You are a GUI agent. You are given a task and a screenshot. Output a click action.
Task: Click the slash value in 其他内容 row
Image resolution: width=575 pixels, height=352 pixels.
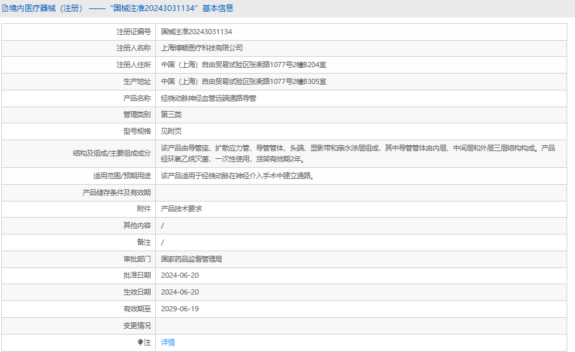click(x=162, y=225)
